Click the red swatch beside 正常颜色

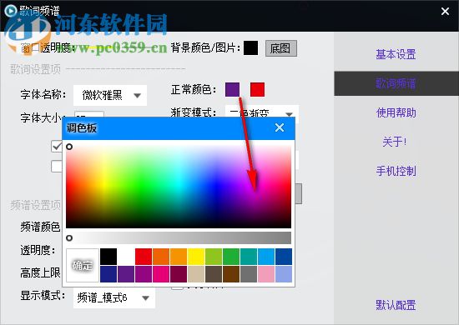(257, 89)
